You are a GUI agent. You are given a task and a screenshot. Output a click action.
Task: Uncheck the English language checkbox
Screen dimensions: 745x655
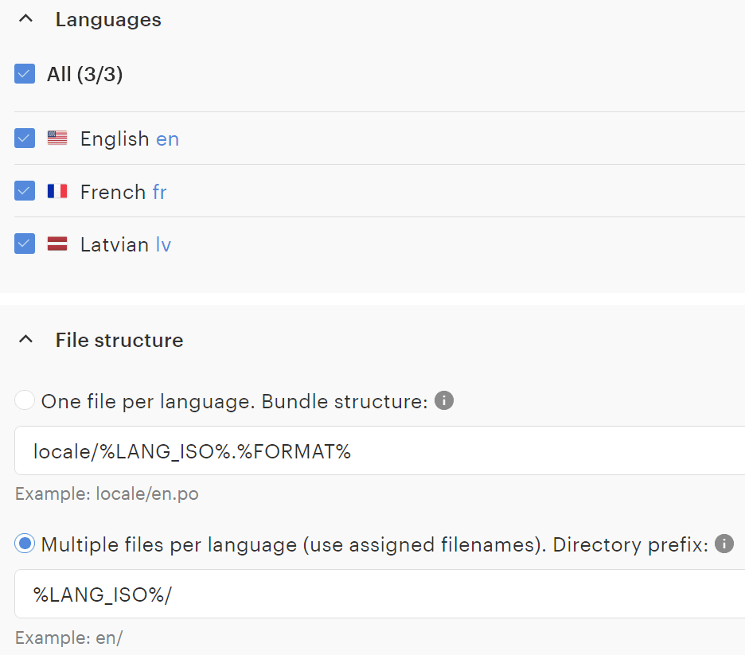click(25, 138)
